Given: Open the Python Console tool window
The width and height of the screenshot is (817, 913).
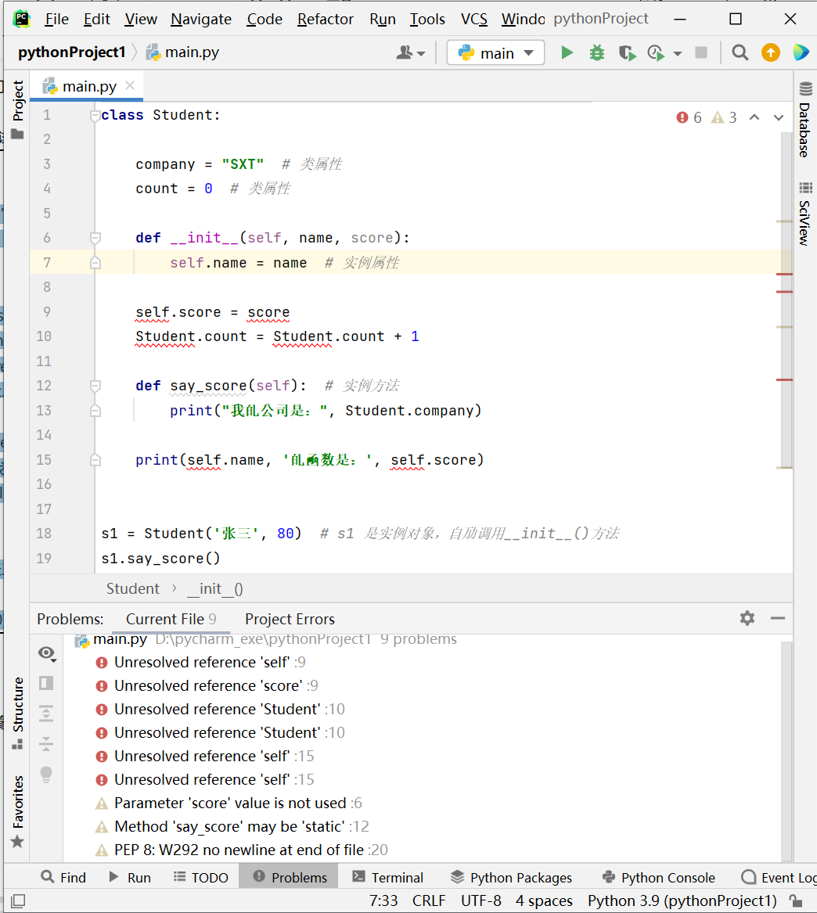Looking at the screenshot, I should click(x=658, y=878).
